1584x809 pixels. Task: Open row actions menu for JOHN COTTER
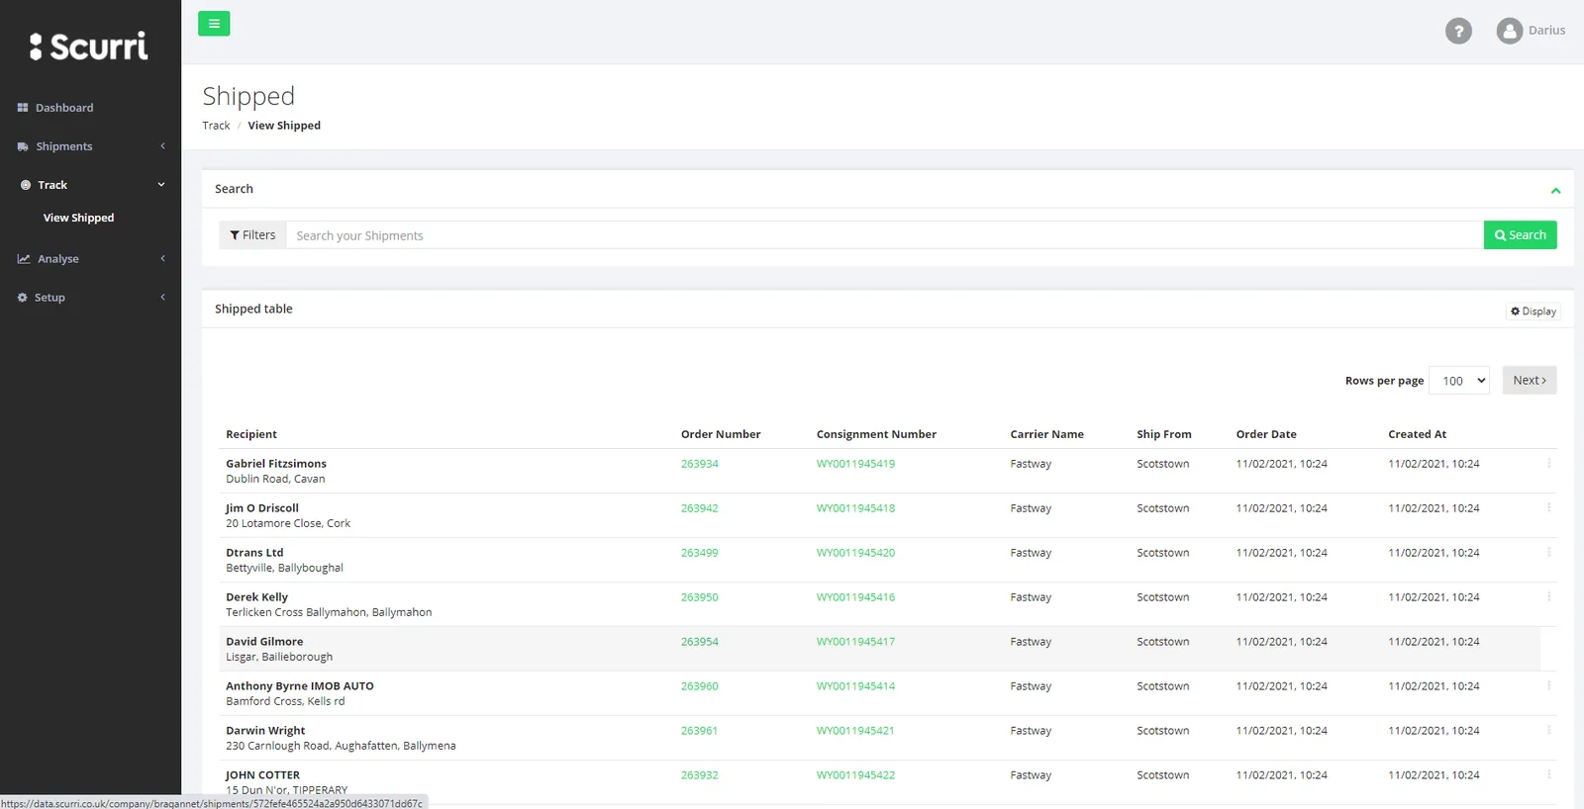[x=1548, y=774]
